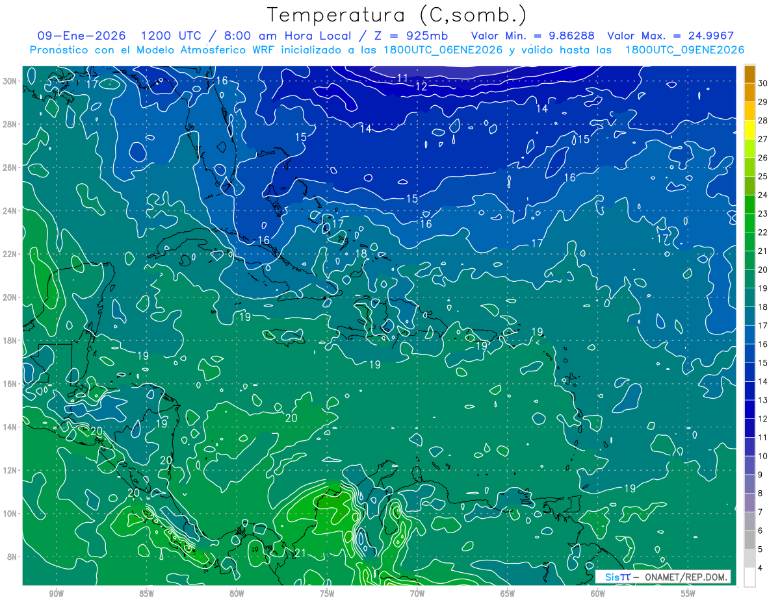Click the "18" contour label near the Bahamas
This screenshot has height=602, width=780.
click(361, 253)
